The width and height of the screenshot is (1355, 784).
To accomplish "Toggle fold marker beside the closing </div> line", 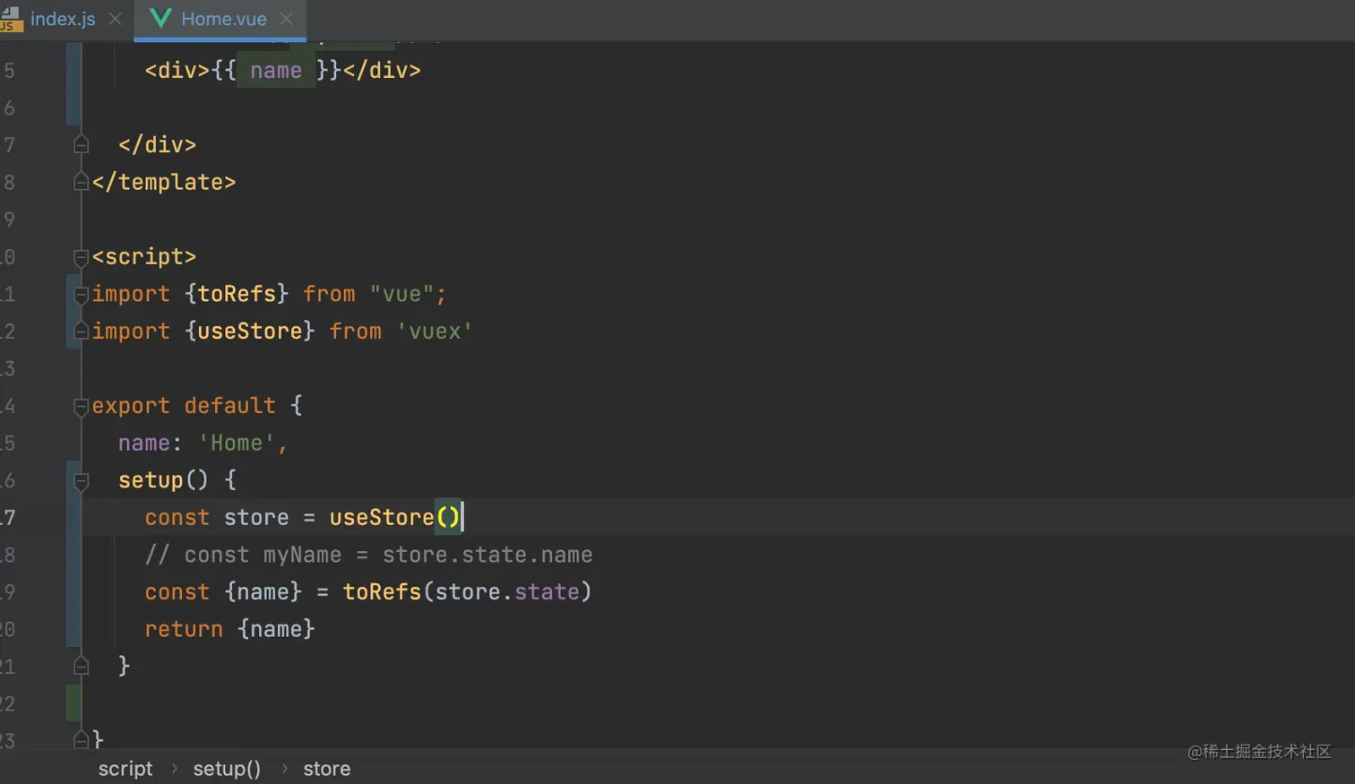I will coord(81,144).
